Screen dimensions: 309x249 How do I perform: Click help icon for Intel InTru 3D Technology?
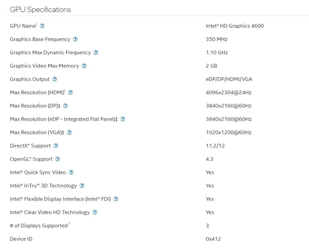point(82,186)
